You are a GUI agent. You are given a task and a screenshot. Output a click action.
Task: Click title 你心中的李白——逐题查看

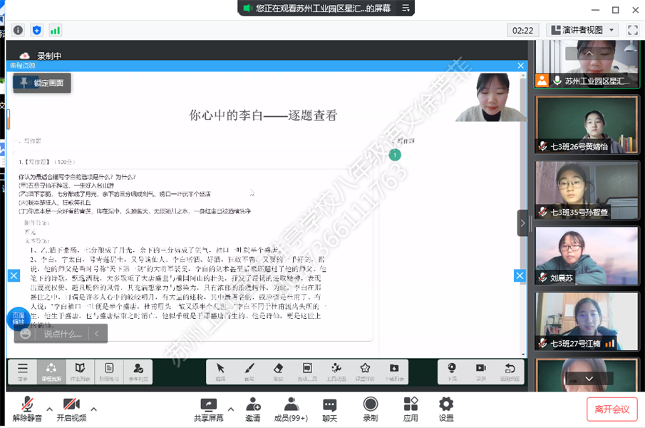click(263, 115)
